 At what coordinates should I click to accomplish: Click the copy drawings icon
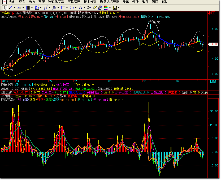click(89, 8)
